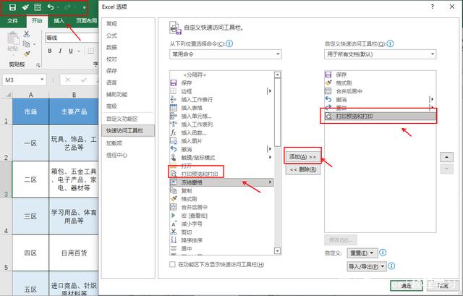Click the Redo arrow in the quick access toolbar
Screen dimensions: 463x296
(67, 7)
